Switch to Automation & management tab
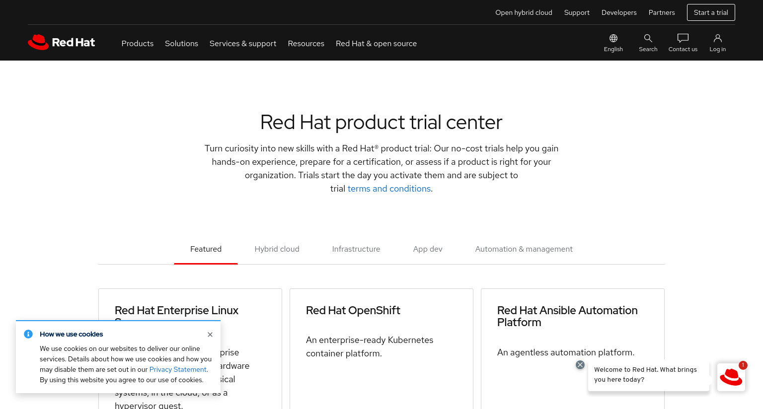 (524, 249)
